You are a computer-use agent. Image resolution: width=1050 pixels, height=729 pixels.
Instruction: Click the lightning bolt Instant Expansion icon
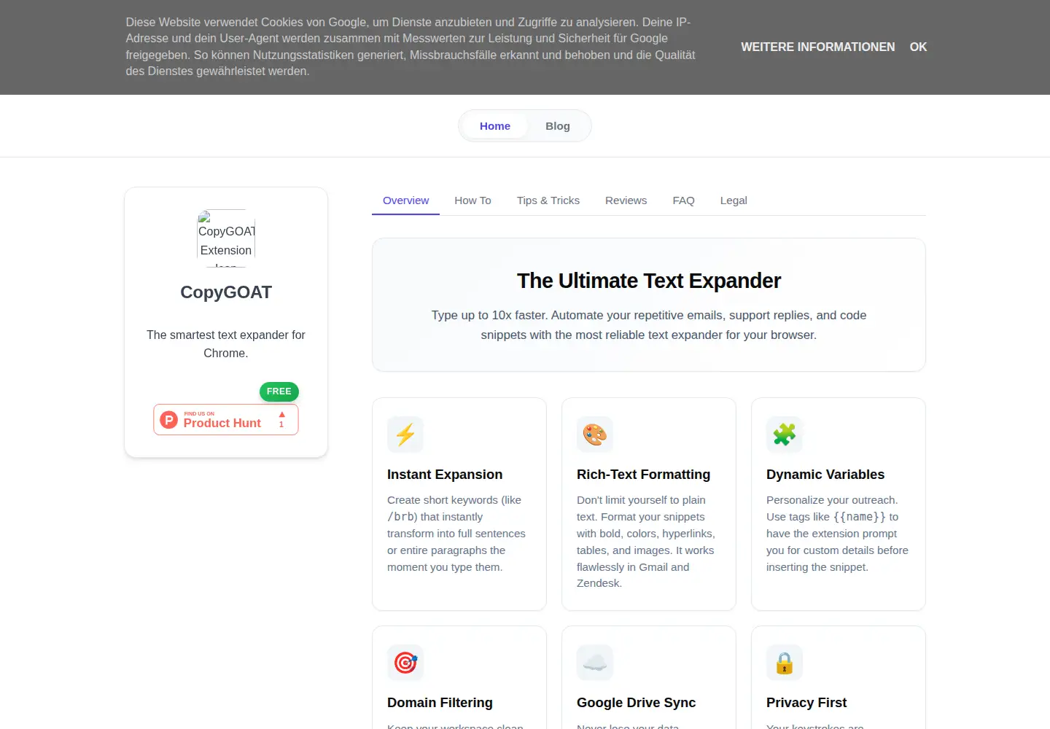[x=405, y=434]
